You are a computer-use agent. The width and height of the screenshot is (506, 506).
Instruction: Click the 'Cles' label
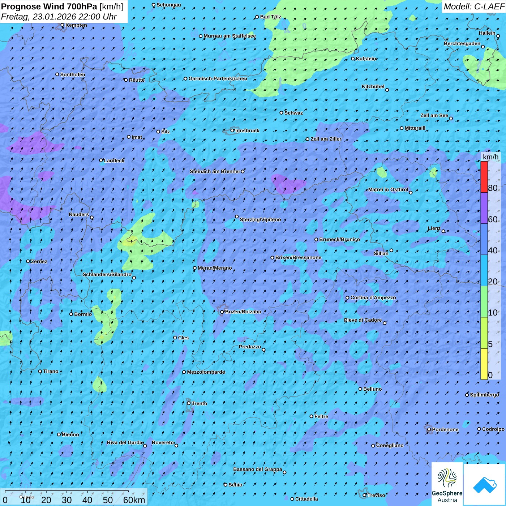pos(183,338)
